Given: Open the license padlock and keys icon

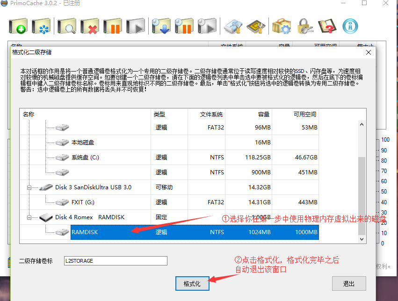Looking at the screenshot, I should tap(304, 26).
